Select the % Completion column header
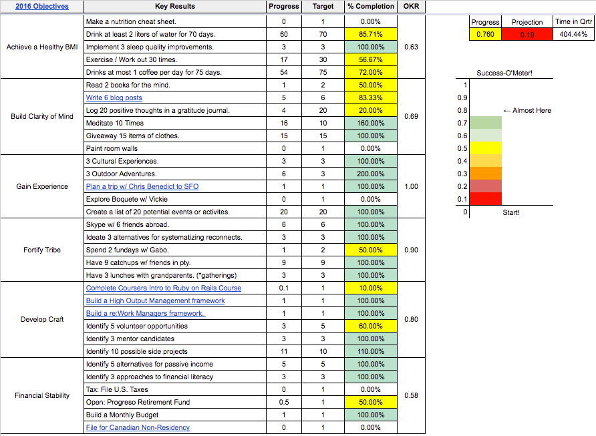This screenshot has height=436, width=596. [x=371, y=7]
